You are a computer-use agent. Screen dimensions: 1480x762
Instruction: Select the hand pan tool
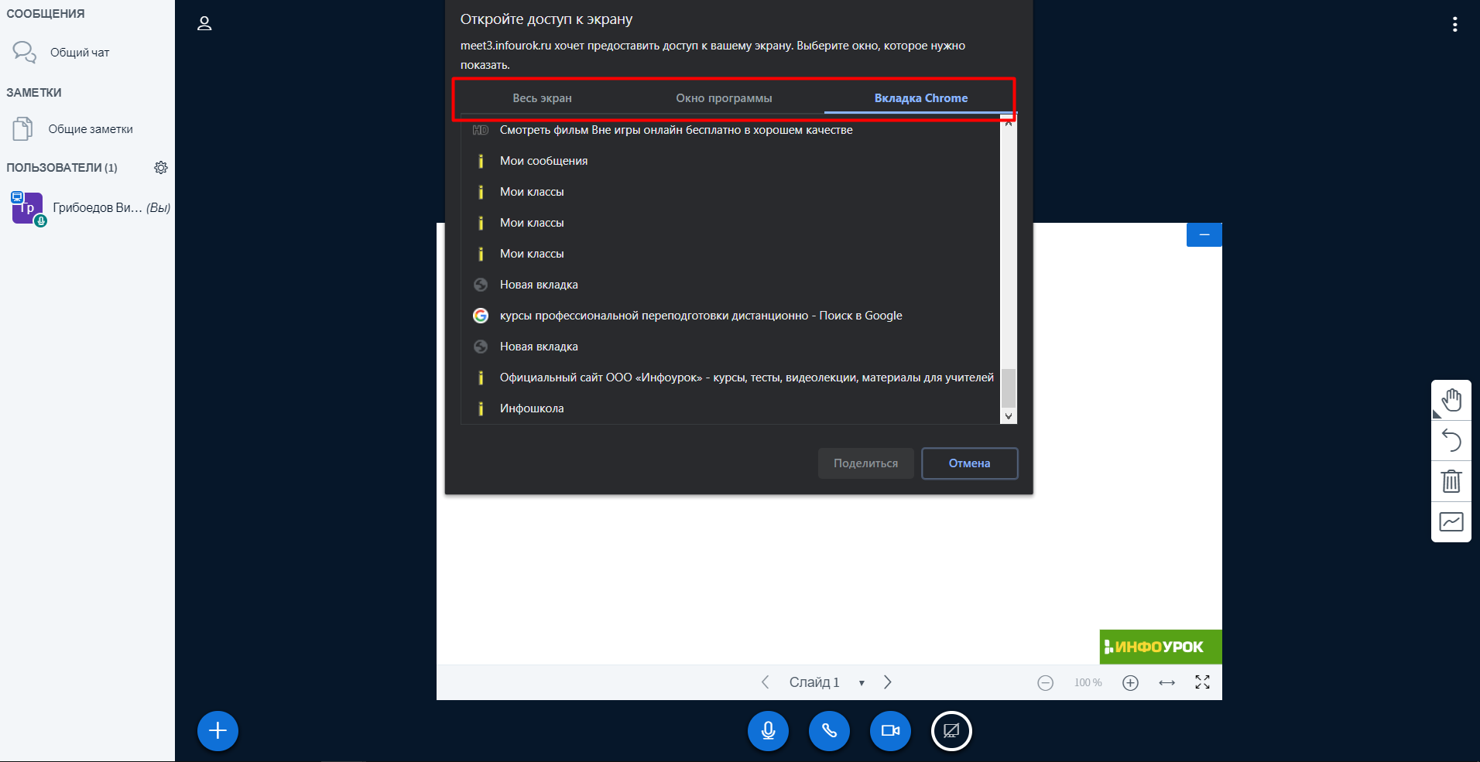[1451, 400]
